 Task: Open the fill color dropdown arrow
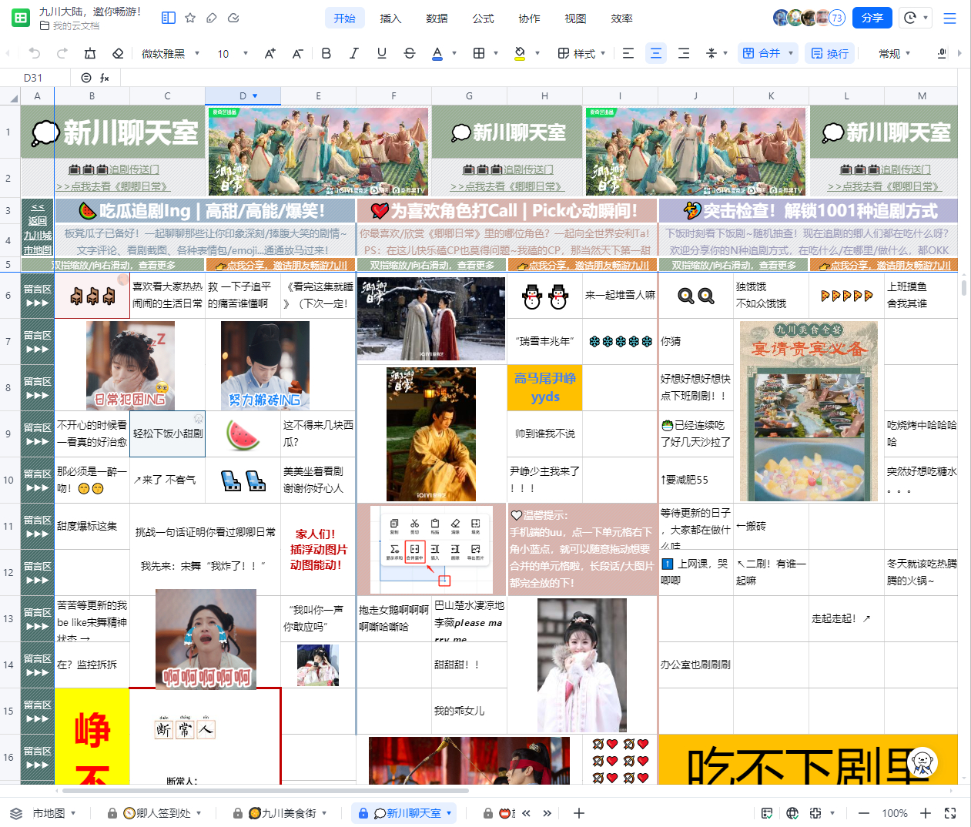click(537, 53)
